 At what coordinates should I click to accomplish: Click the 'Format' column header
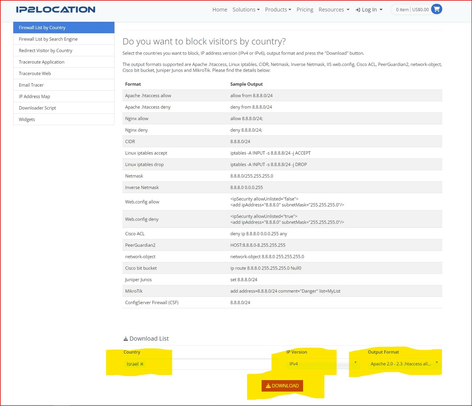(133, 84)
